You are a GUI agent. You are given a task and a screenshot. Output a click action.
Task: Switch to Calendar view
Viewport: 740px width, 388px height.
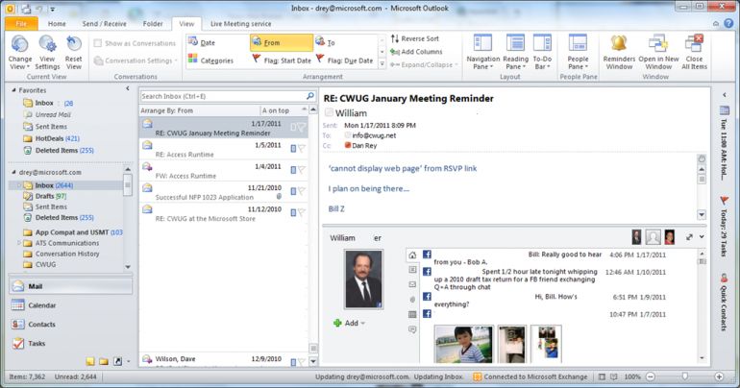(70, 305)
